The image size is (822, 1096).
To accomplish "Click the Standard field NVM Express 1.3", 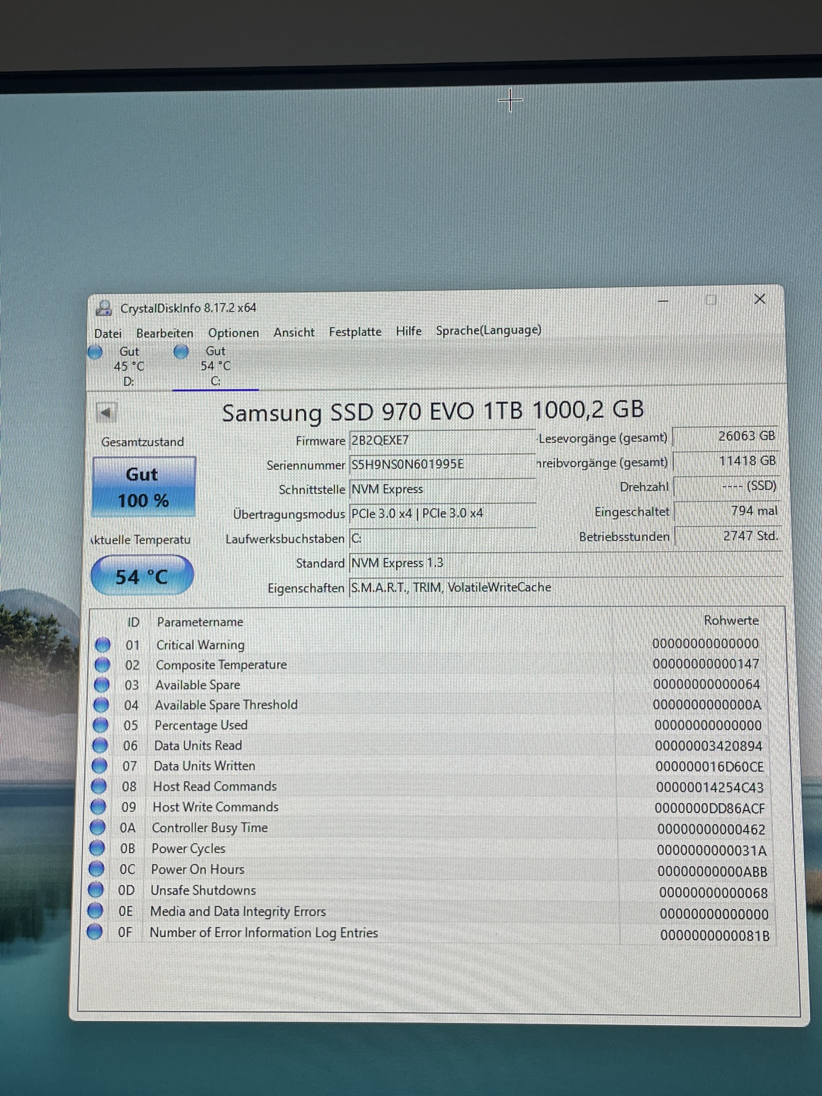I will click(565, 563).
